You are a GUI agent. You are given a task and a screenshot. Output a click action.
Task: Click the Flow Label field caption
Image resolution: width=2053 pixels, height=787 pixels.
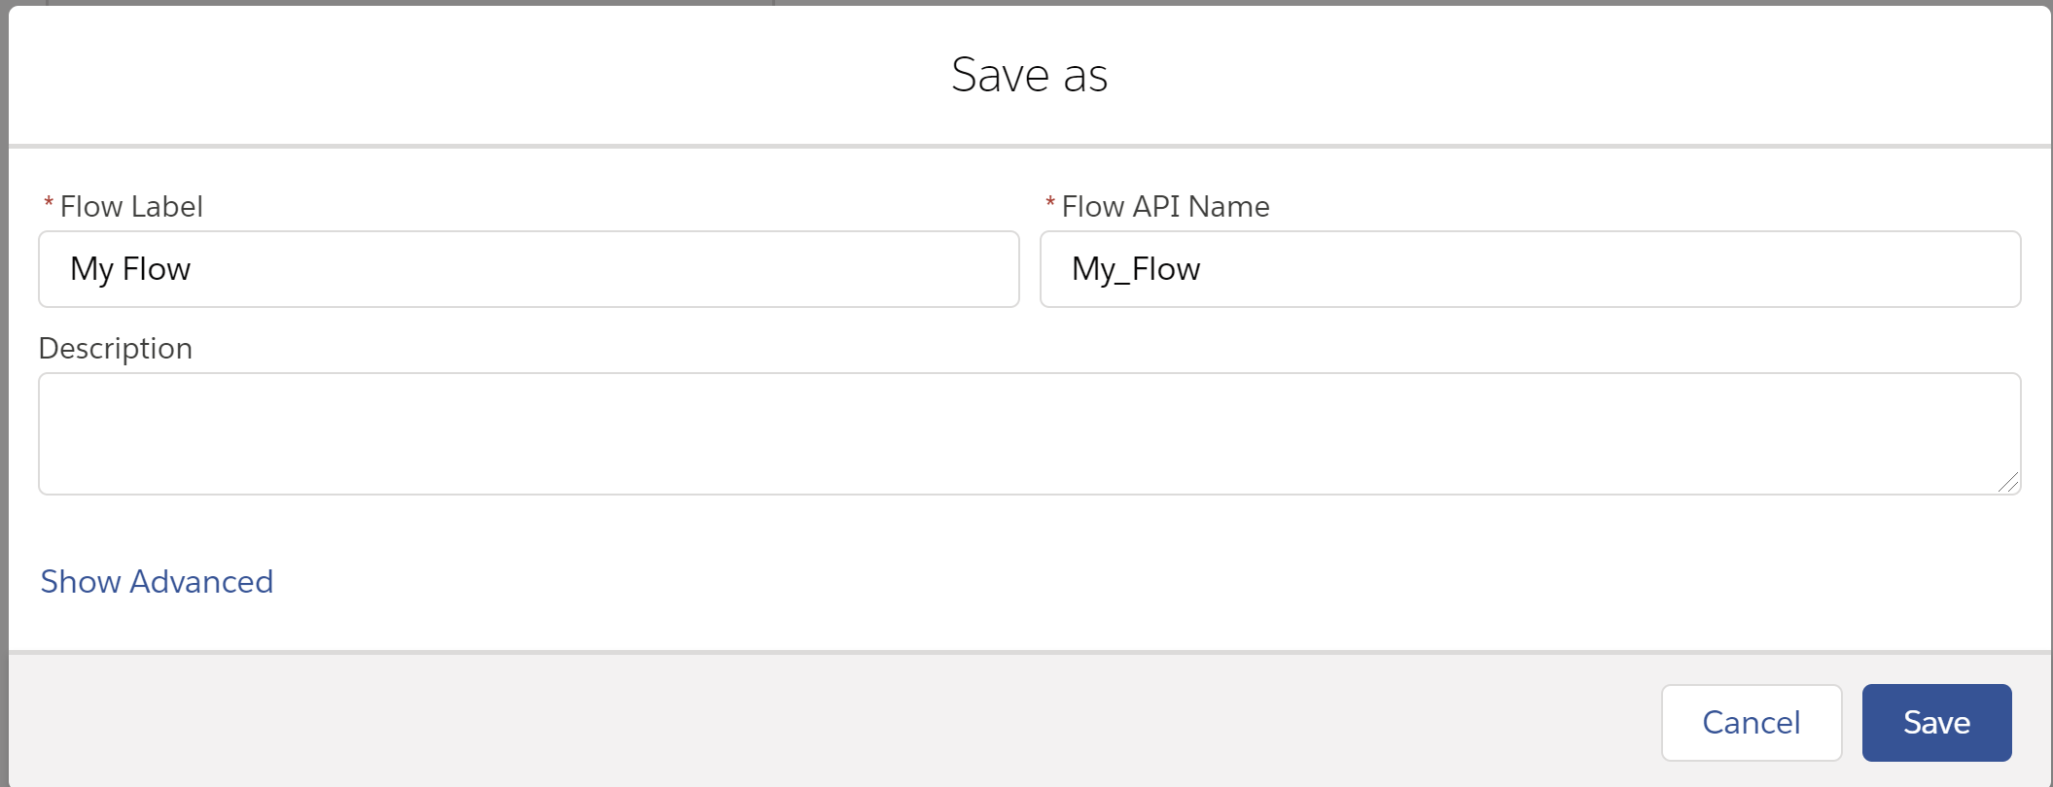[x=131, y=206]
